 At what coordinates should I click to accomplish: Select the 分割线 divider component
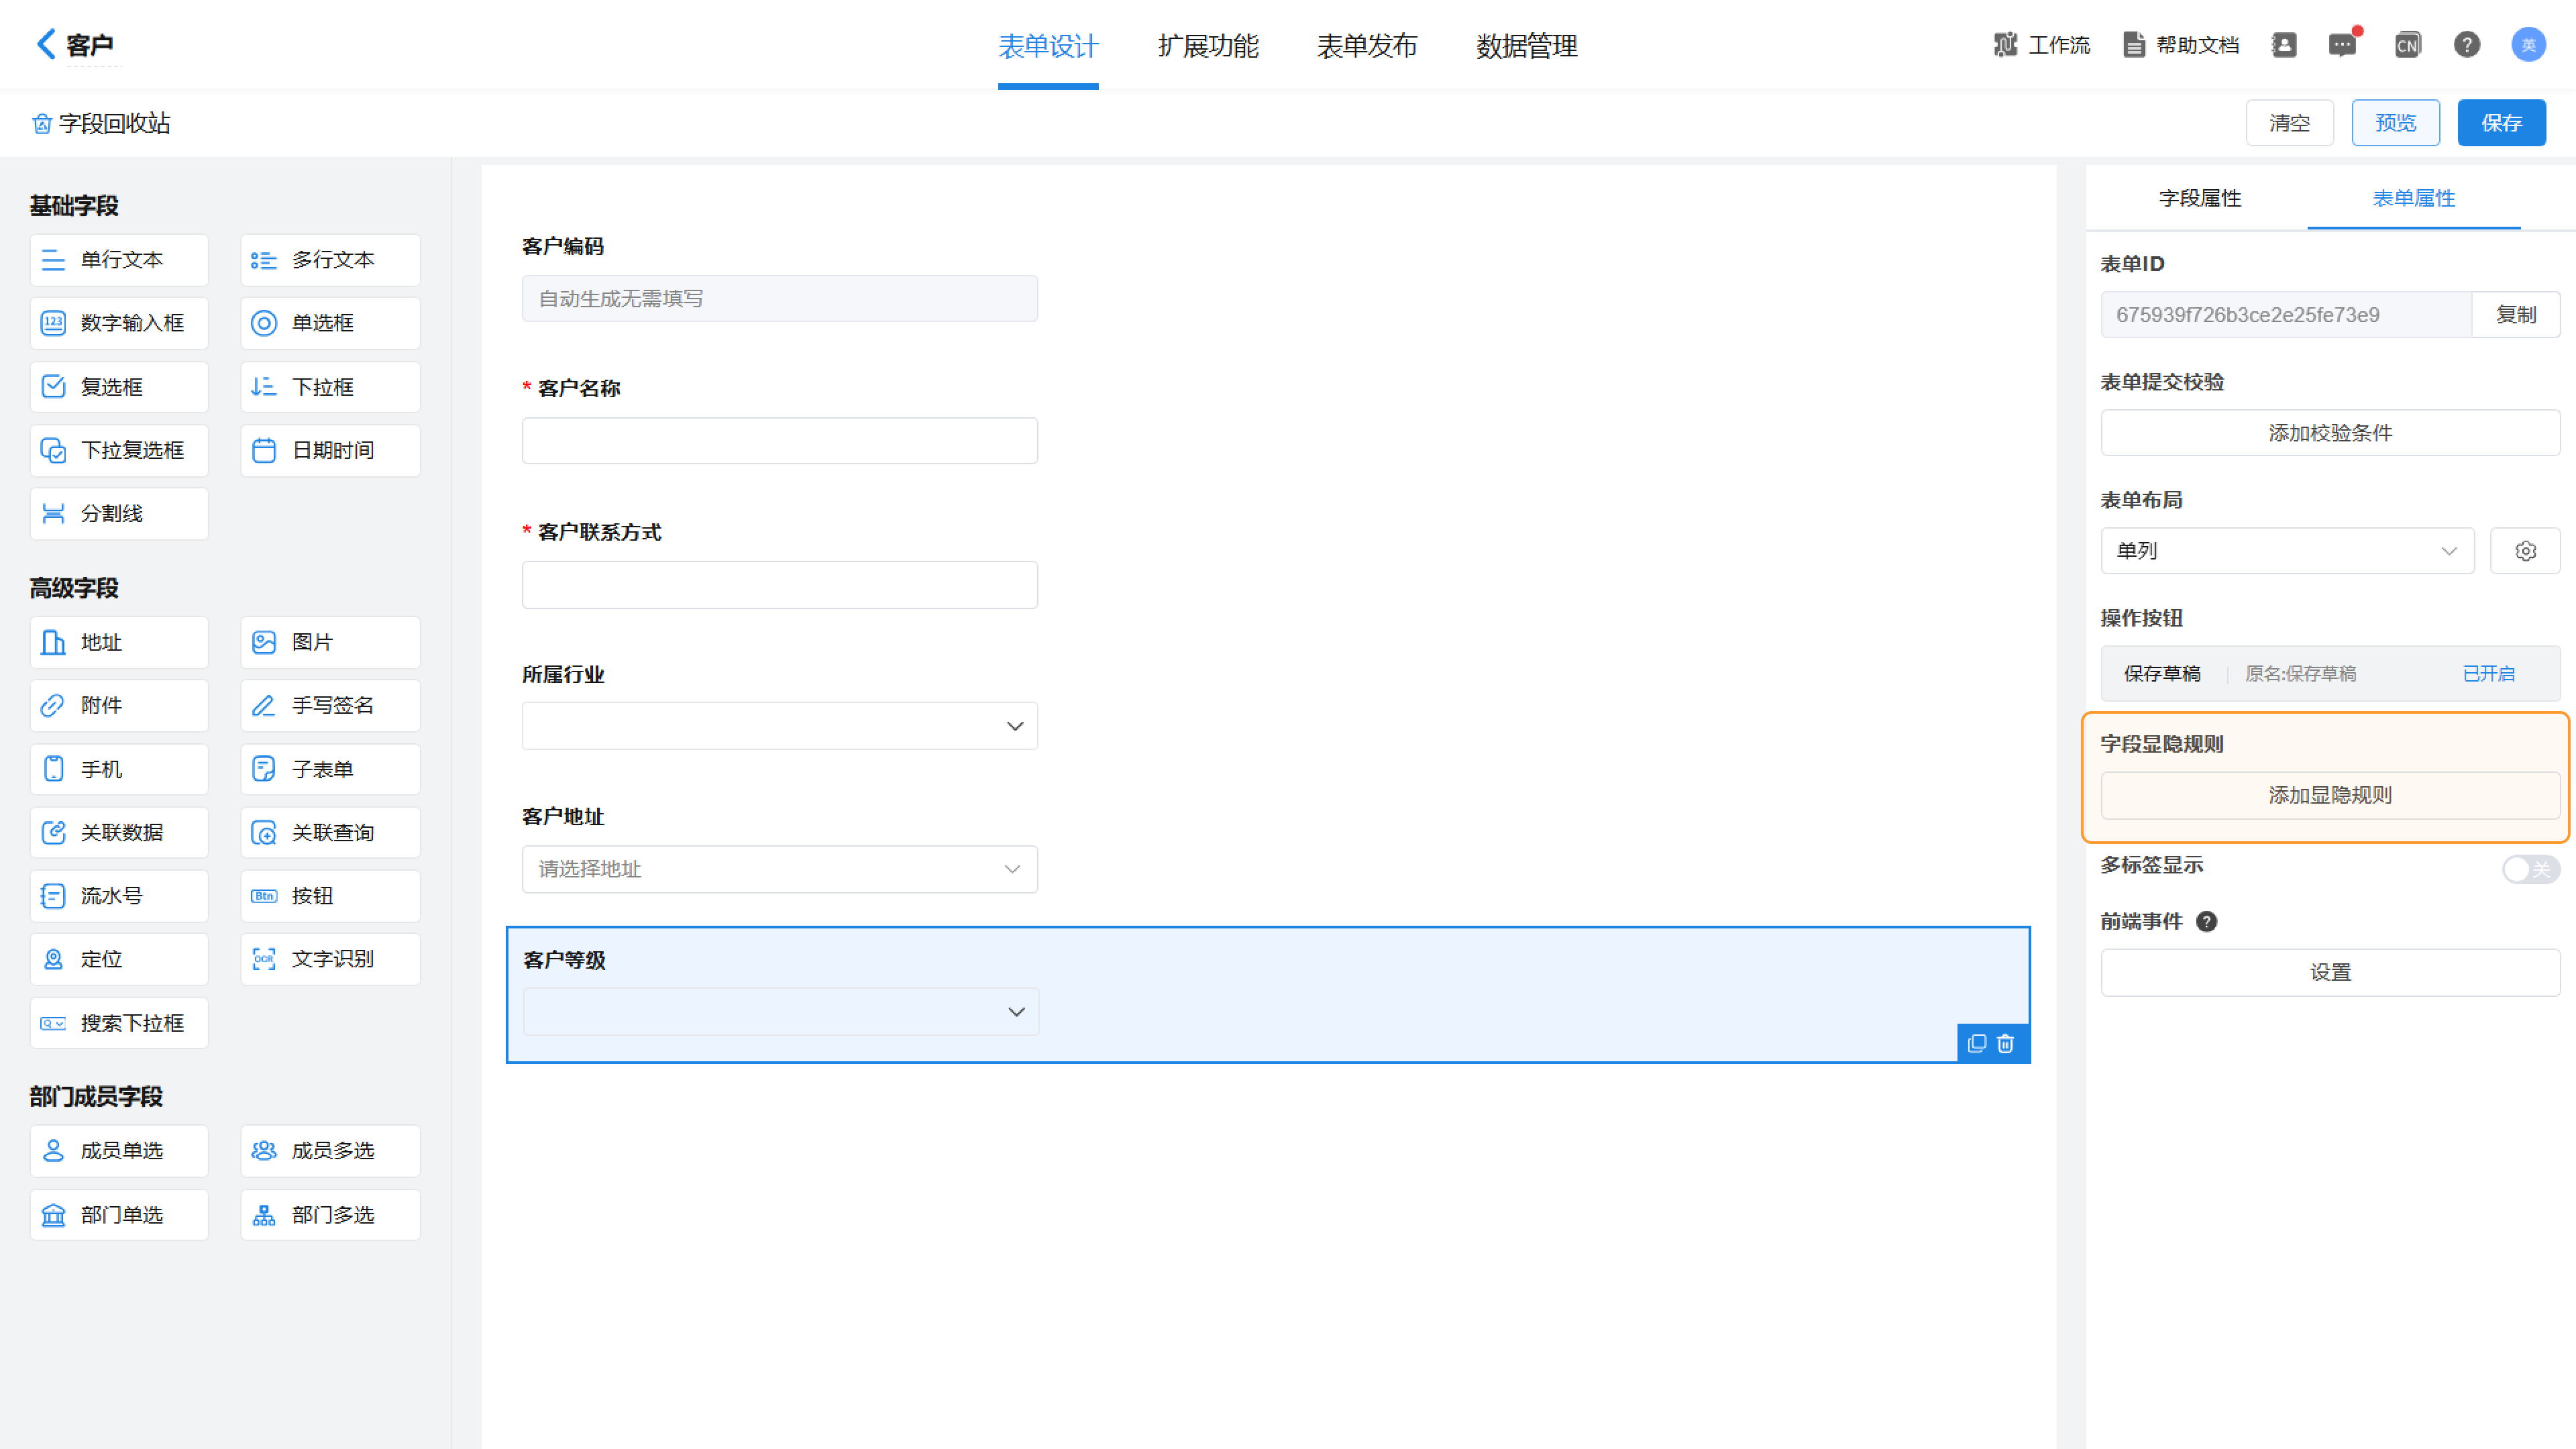[119, 514]
